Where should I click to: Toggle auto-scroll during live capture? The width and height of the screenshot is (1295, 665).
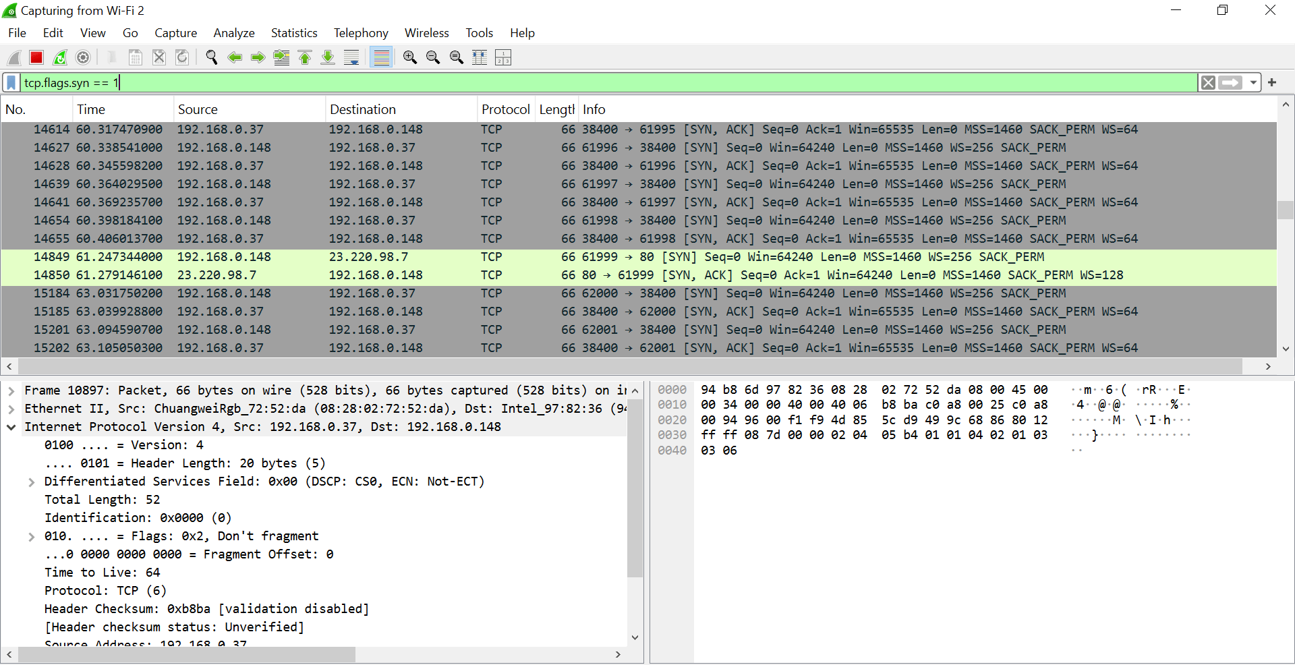351,58
